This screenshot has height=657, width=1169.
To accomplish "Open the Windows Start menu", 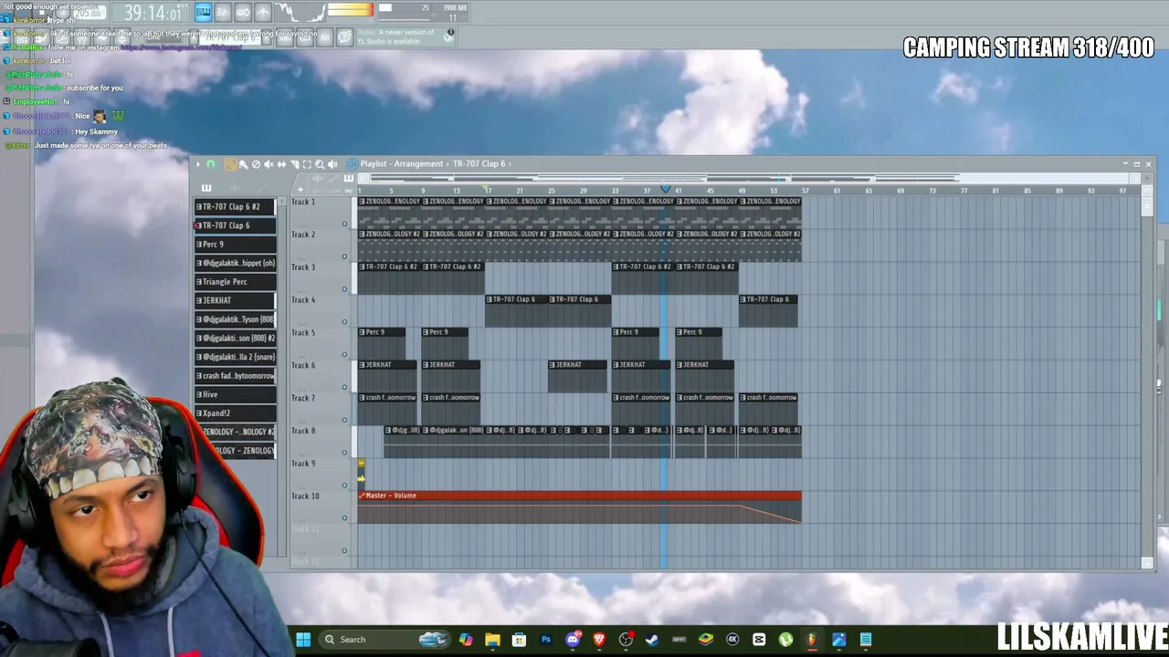I will [x=303, y=640].
